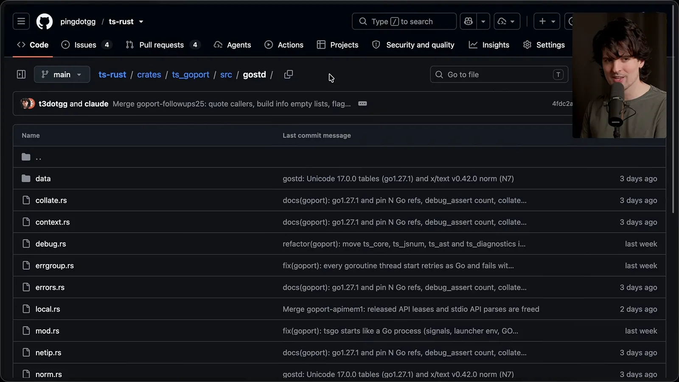This screenshot has width=679, height=382.
Task: Open the errors.rs file
Action: coord(50,287)
